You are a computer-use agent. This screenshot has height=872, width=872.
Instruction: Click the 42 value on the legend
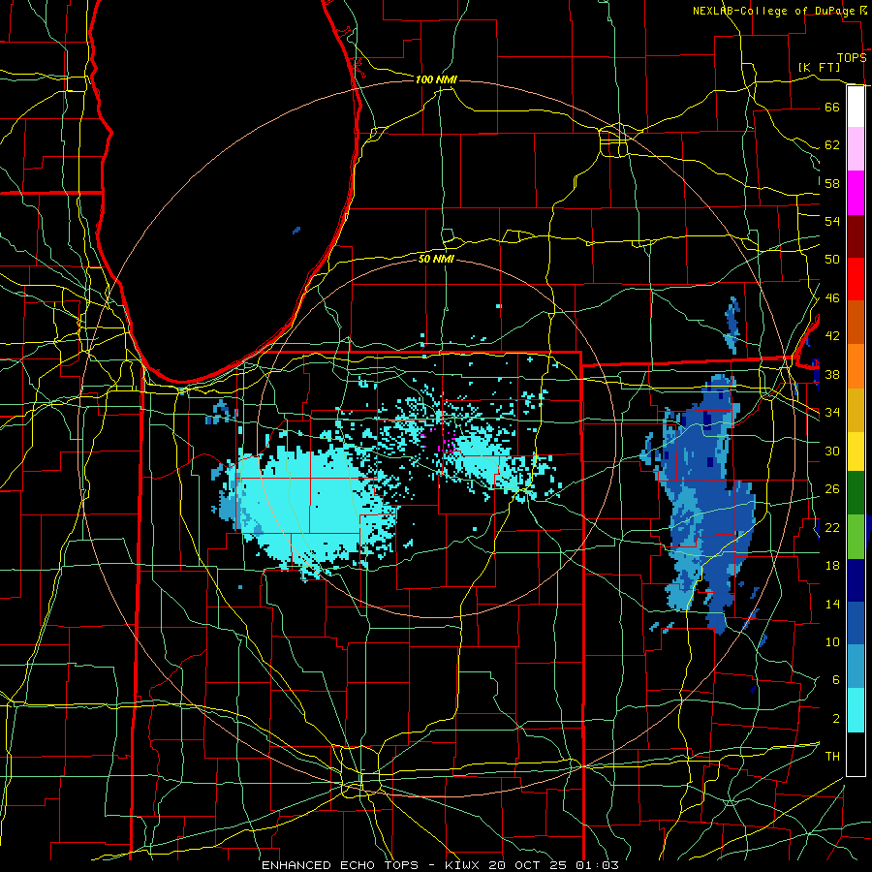pos(832,335)
